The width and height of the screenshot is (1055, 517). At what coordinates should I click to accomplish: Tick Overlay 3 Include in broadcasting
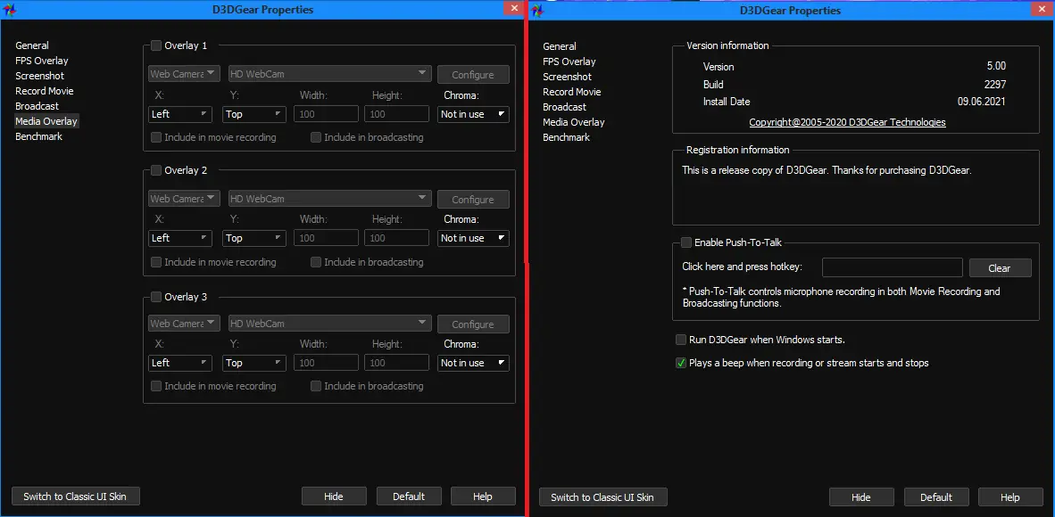(316, 386)
